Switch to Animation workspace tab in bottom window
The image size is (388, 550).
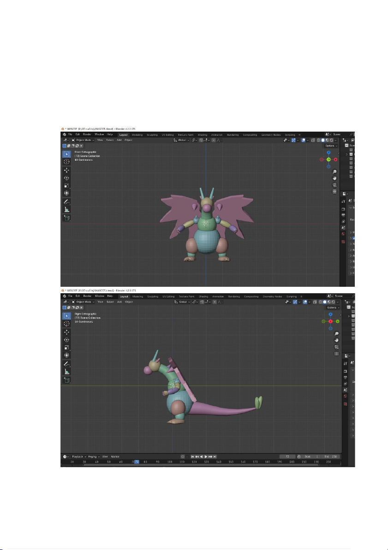(x=218, y=296)
